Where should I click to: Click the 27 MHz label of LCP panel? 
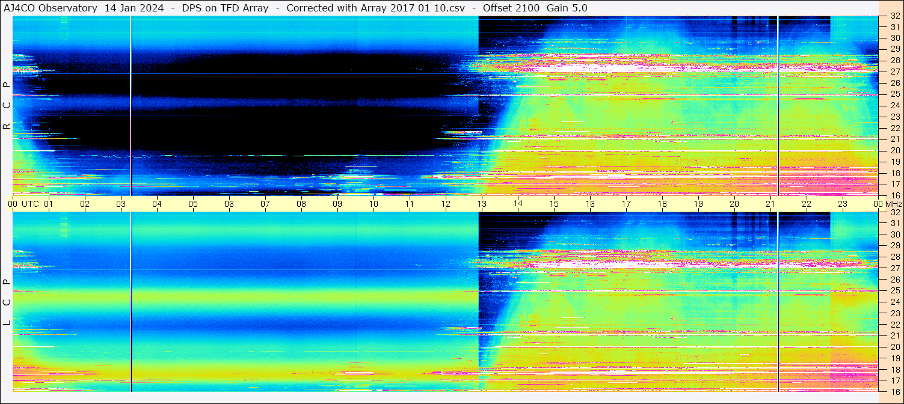coord(895,268)
